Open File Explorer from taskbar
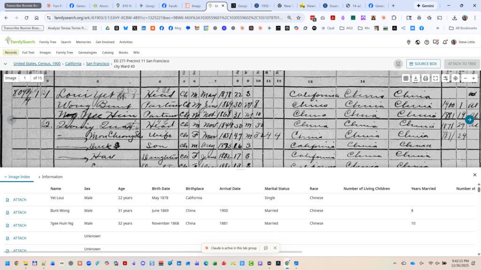481x270 pixels. point(25,263)
